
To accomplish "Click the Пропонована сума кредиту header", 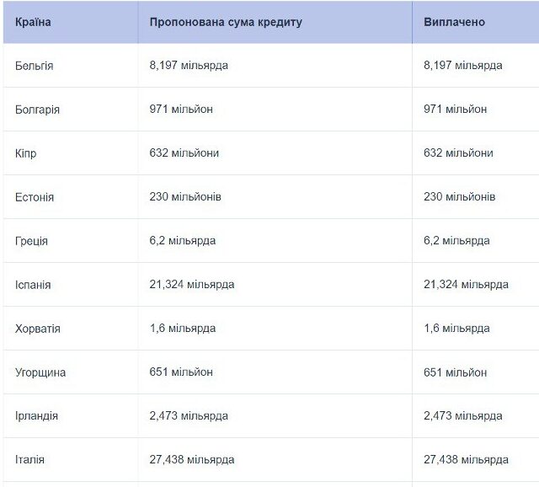I will [x=226, y=22].
